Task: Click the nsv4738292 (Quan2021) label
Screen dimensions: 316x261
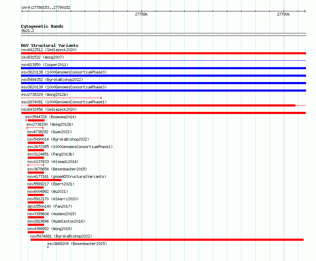Action: (49, 132)
